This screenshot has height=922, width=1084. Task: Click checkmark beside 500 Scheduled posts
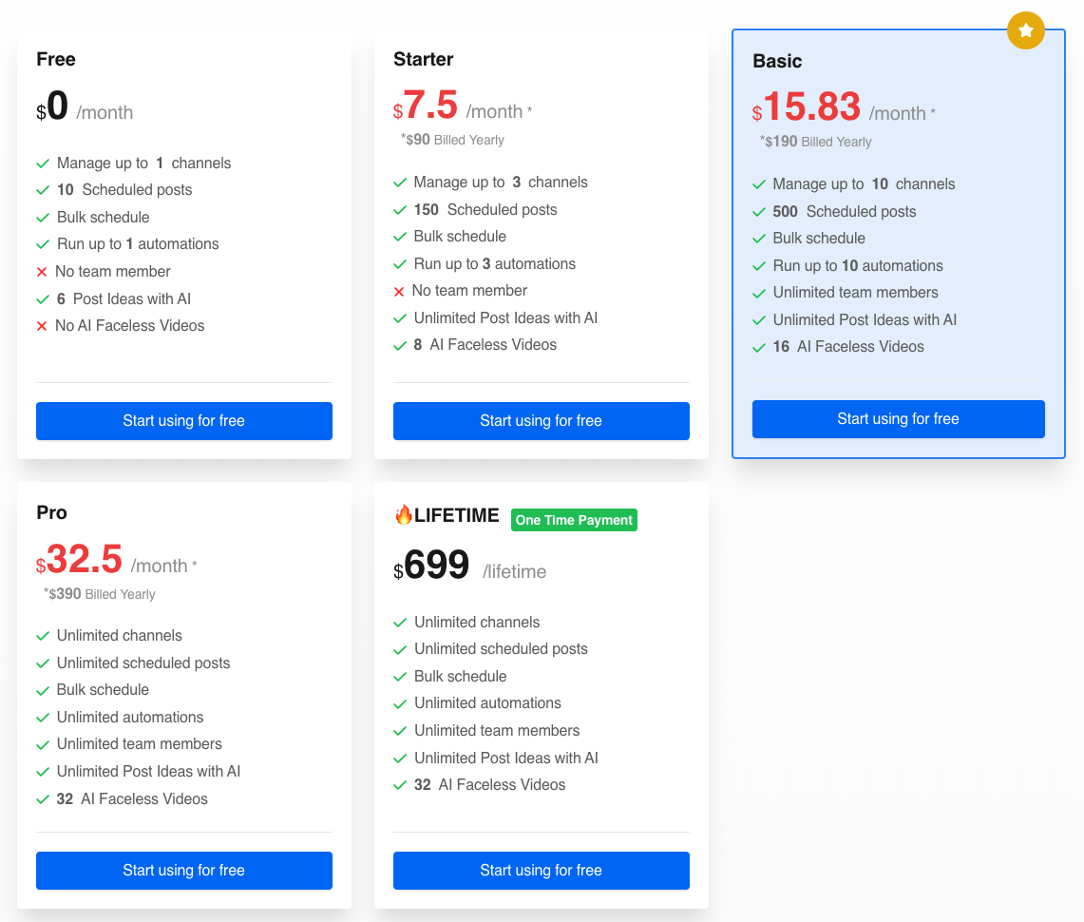758,212
